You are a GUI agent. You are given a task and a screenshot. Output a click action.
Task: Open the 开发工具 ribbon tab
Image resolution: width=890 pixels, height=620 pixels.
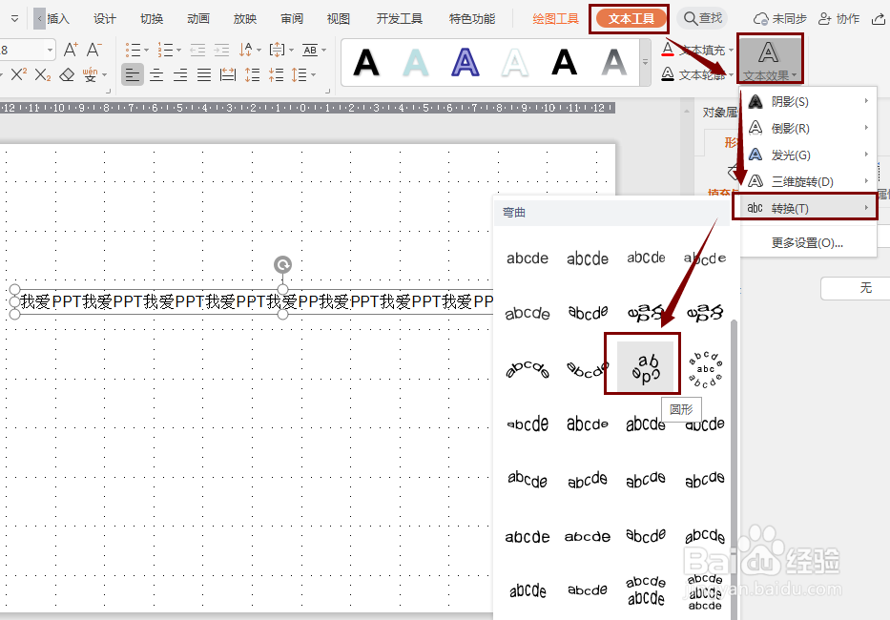pos(400,19)
